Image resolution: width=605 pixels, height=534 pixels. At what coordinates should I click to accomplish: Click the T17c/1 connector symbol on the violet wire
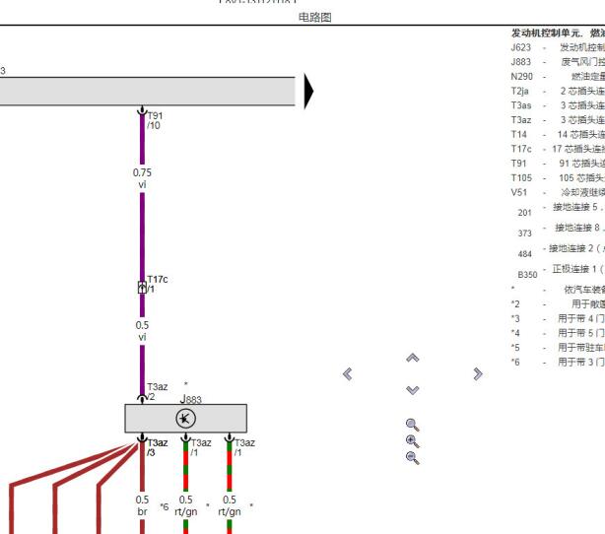(142, 288)
